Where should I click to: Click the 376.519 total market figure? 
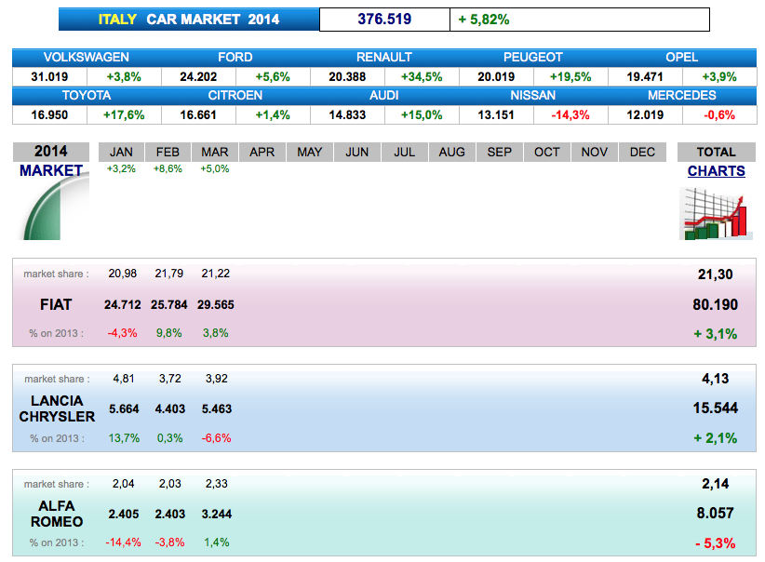(384, 20)
